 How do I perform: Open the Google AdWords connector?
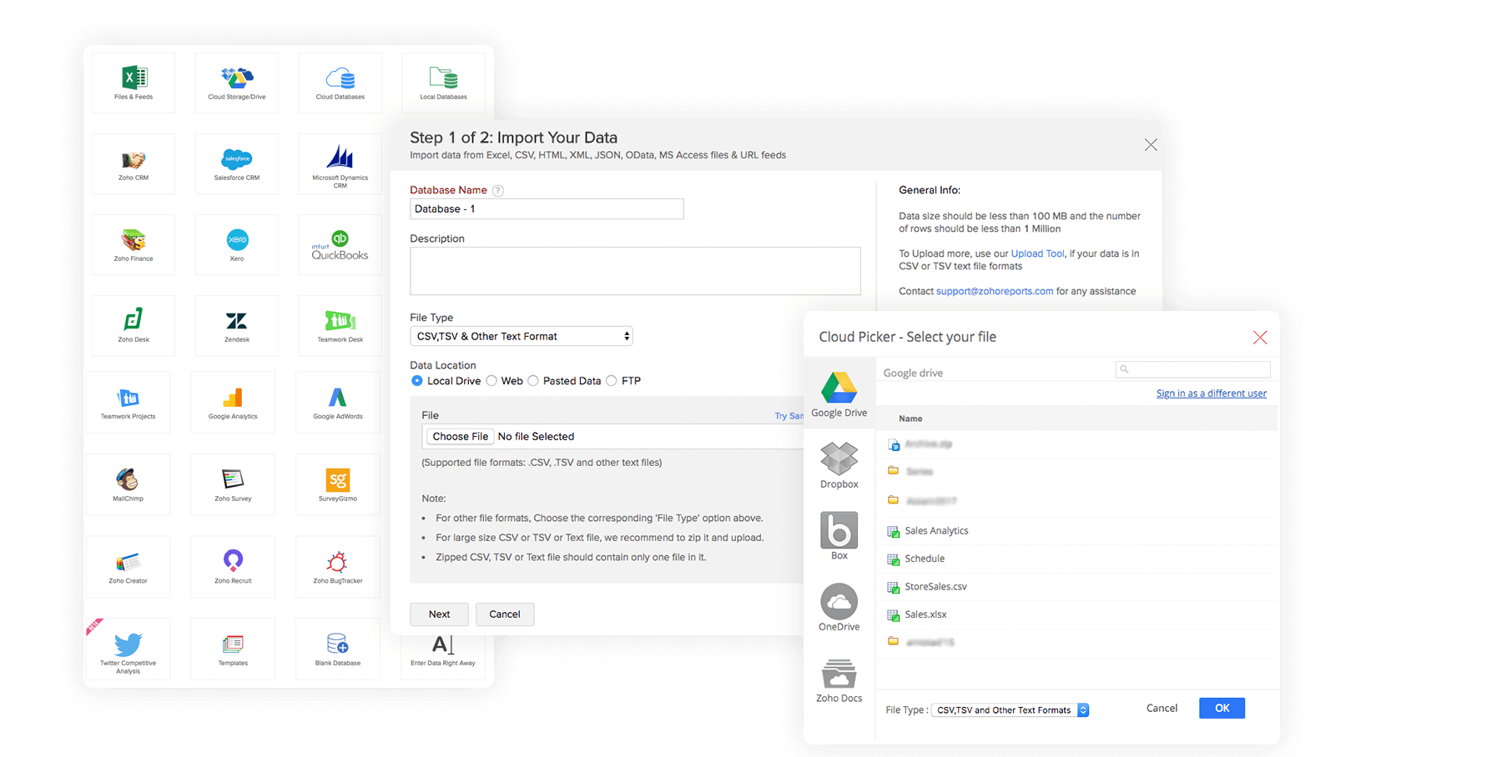(338, 403)
